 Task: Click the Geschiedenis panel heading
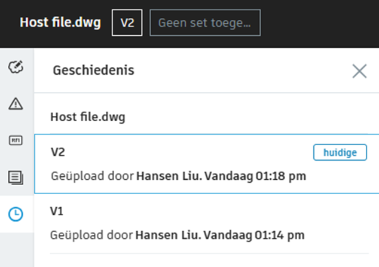coord(94,70)
